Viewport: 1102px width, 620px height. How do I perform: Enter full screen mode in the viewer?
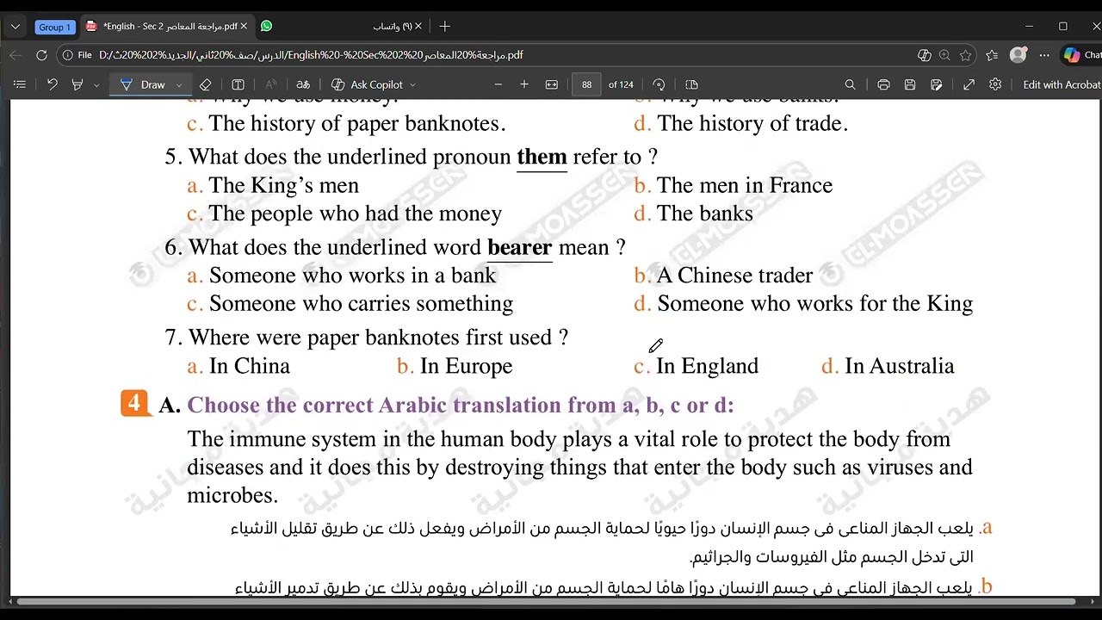click(x=969, y=84)
